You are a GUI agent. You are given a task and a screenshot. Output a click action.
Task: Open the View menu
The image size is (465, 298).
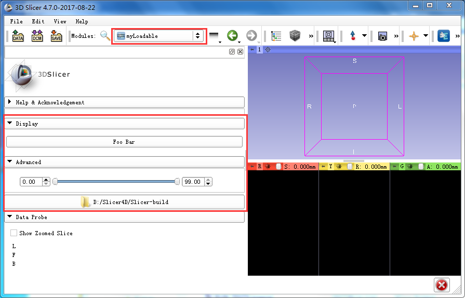coord(60,21)
